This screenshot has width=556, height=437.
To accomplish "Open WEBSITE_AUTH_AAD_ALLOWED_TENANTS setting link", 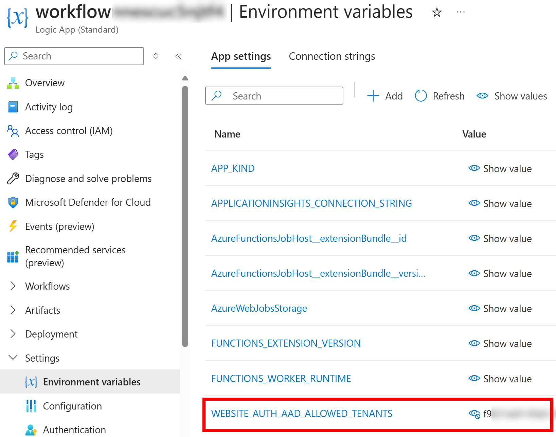I will tap(302, 414).
